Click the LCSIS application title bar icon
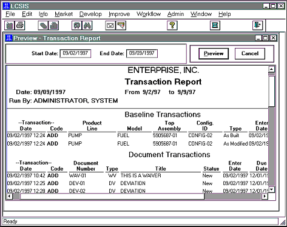 pyautogui.click(x=7, y=6)
